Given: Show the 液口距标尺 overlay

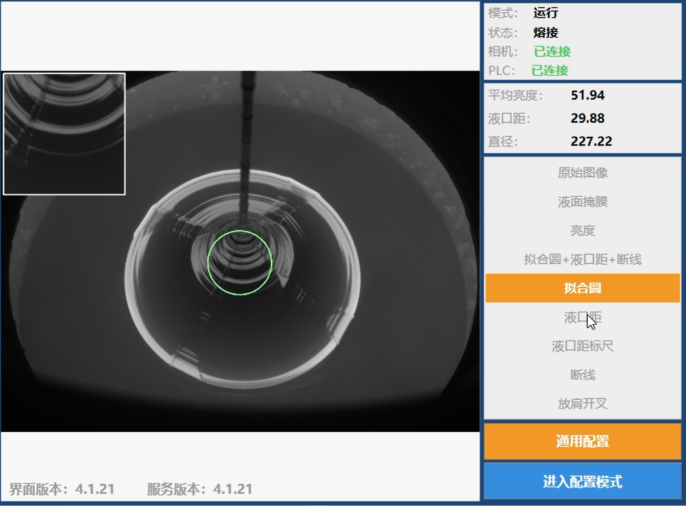Looking at the screenshot, I should pos(582,346).
